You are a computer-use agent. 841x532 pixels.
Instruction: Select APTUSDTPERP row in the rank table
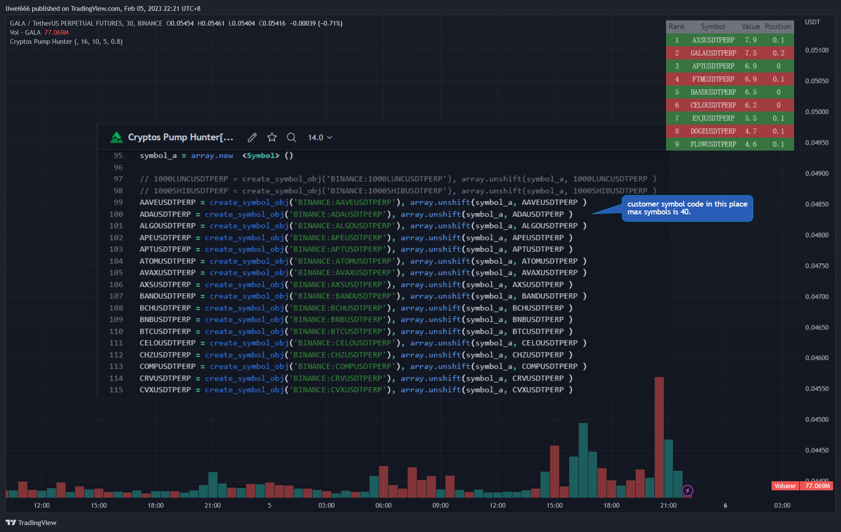[730, 66]
